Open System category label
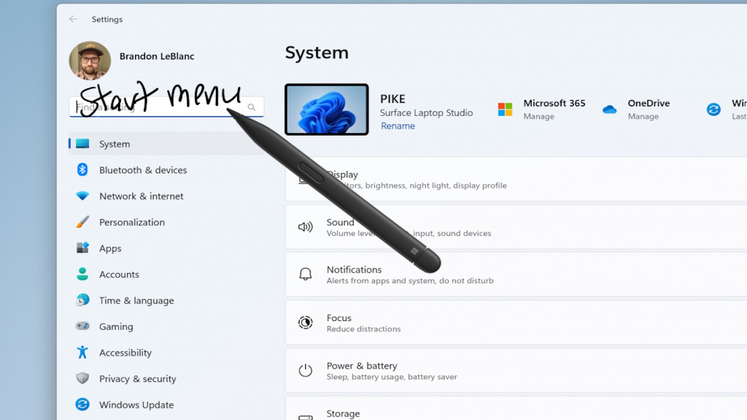 coord(115,144)
